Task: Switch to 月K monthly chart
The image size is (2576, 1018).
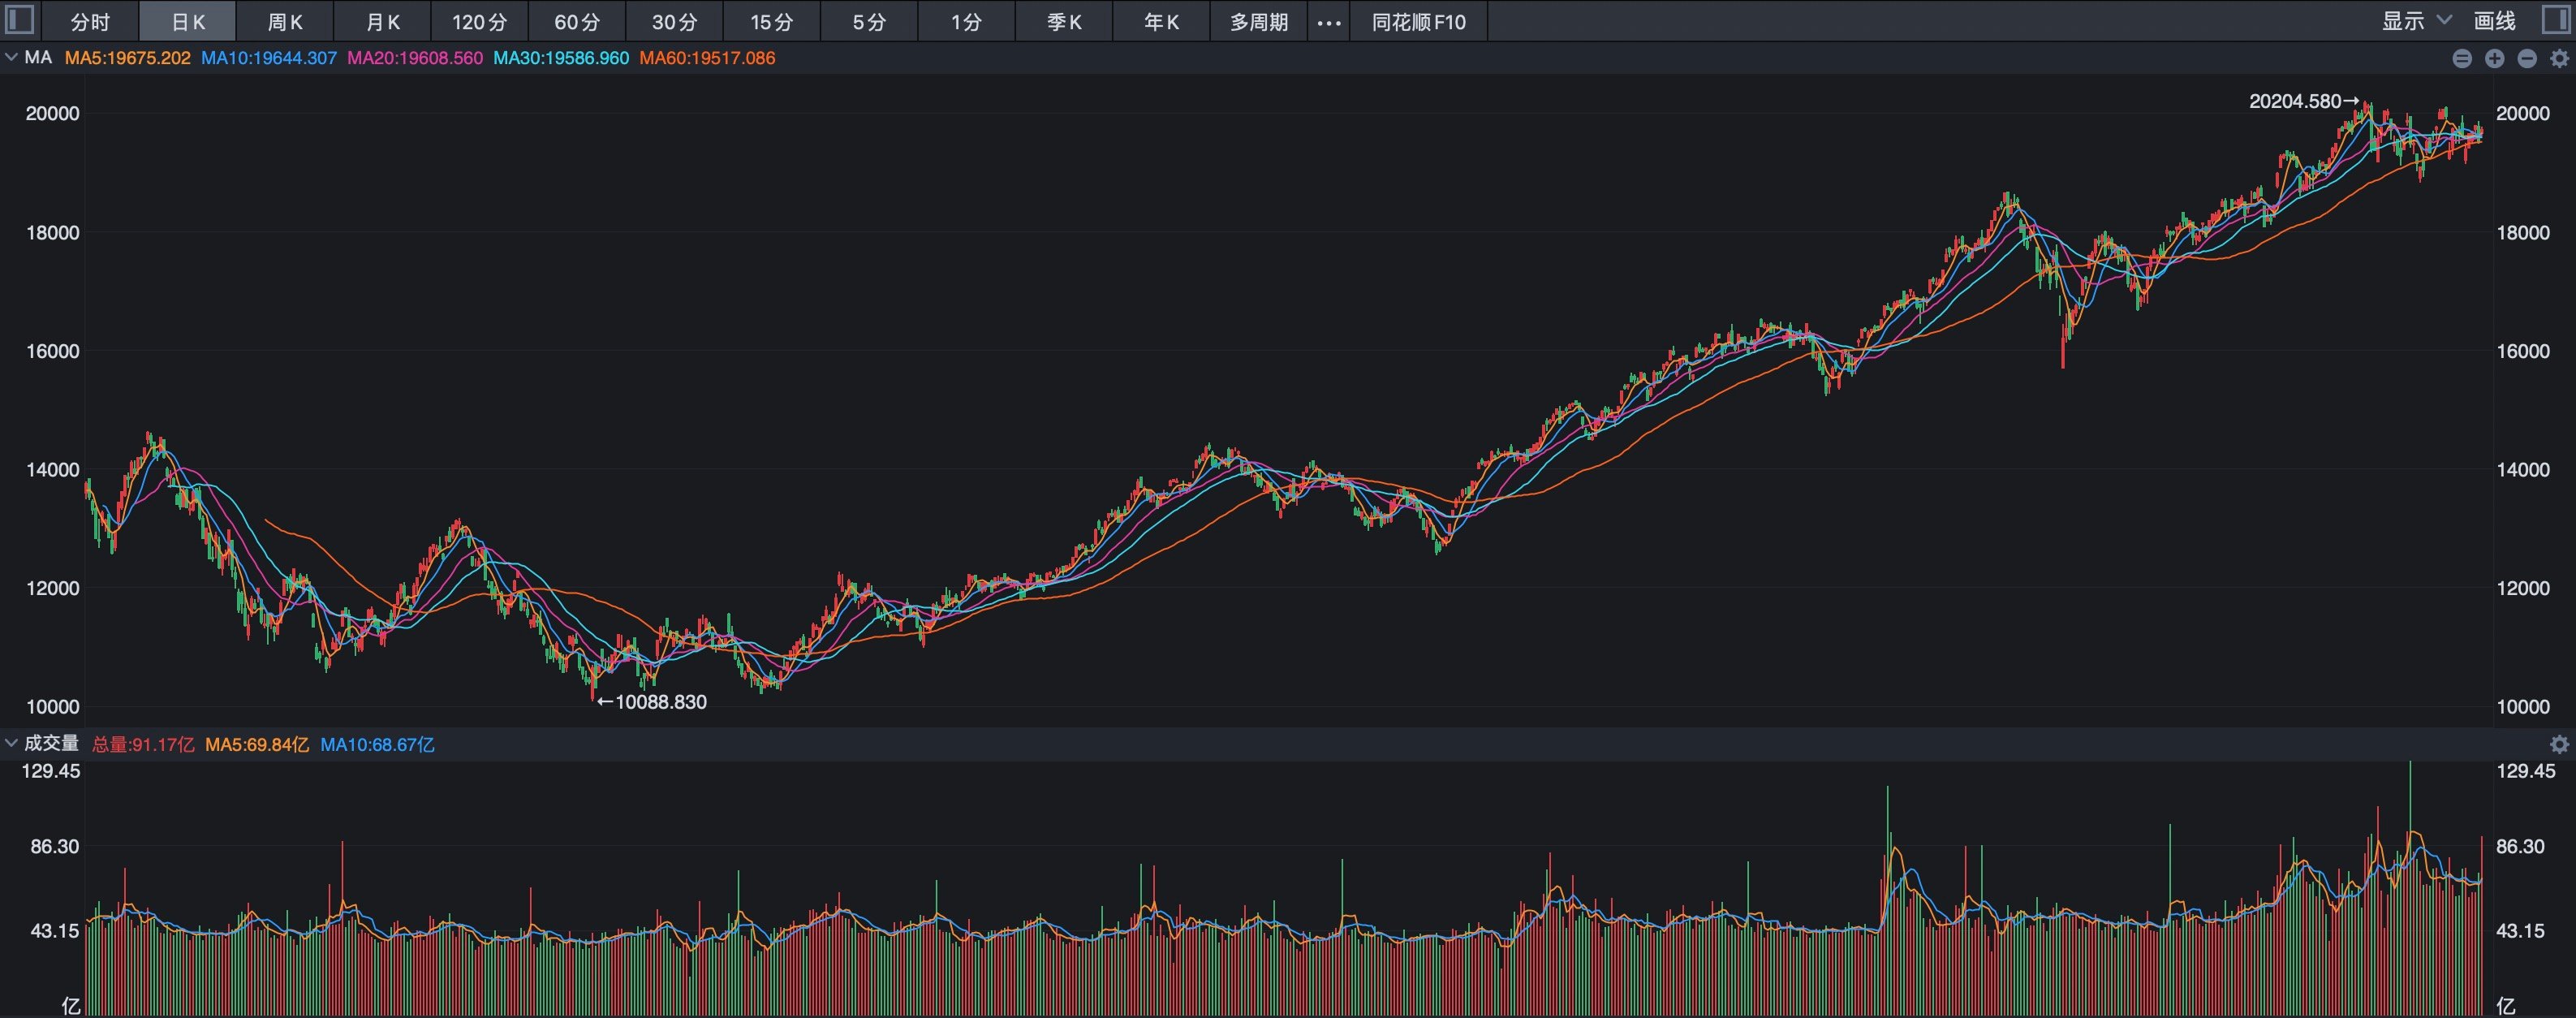Action: [382, 21]
